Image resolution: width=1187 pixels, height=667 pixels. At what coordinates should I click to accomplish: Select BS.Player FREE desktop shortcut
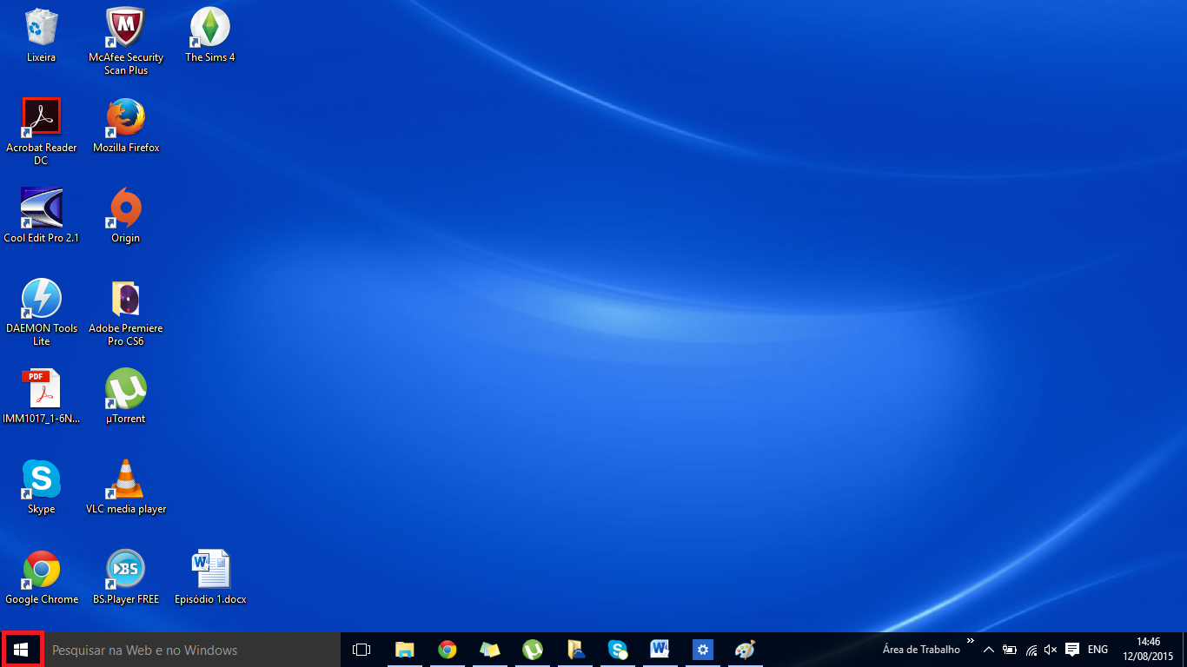126,578
